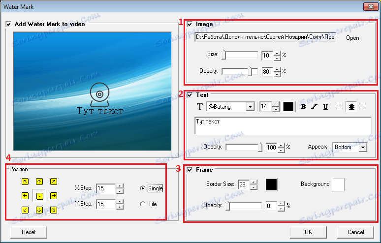Screen dimensions: 381x243
Task: Increase image Opacity spinner value
Action: pos(277,69)
